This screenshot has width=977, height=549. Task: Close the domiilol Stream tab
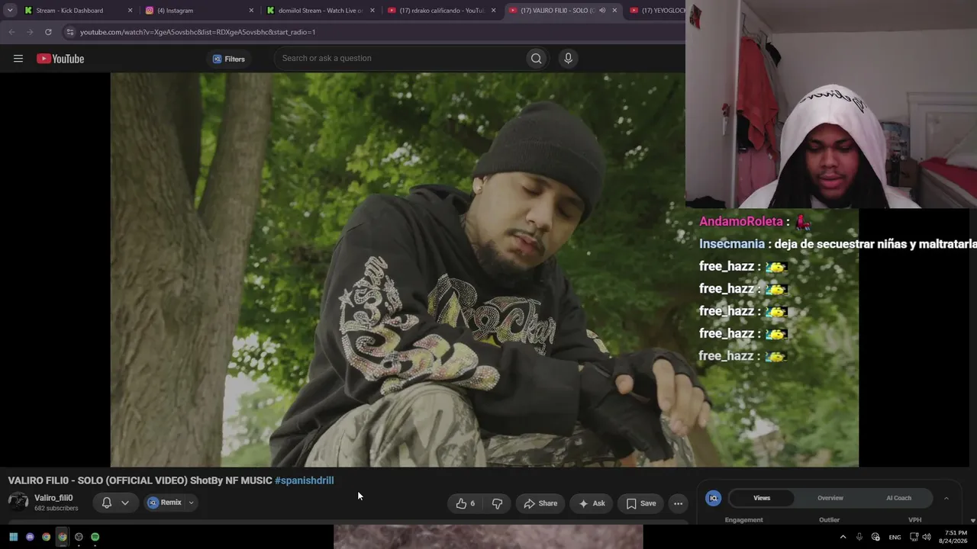(x=372, y=11)
